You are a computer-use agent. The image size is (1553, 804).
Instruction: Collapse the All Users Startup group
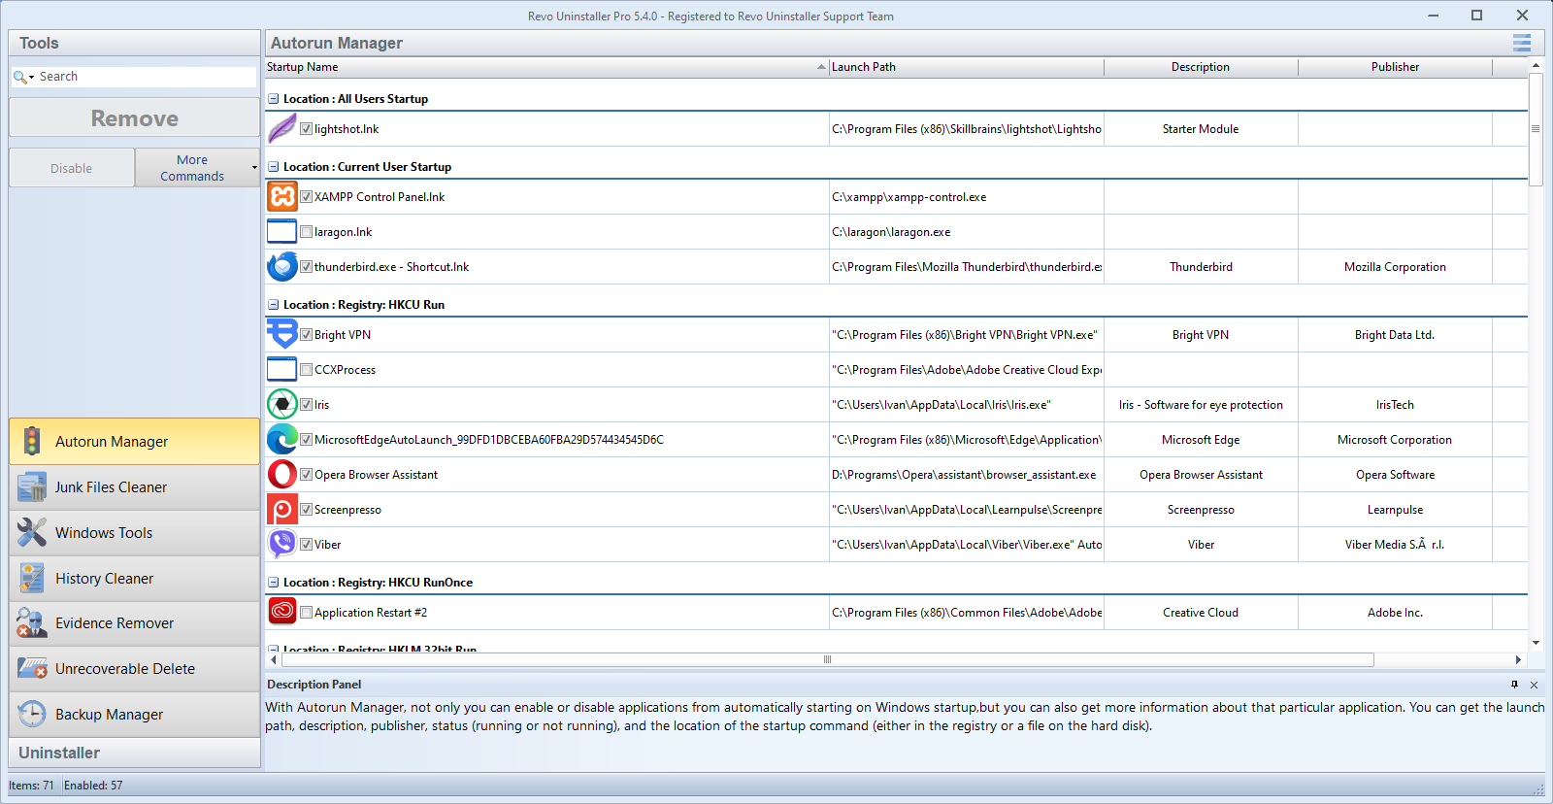tap(274, 99)
